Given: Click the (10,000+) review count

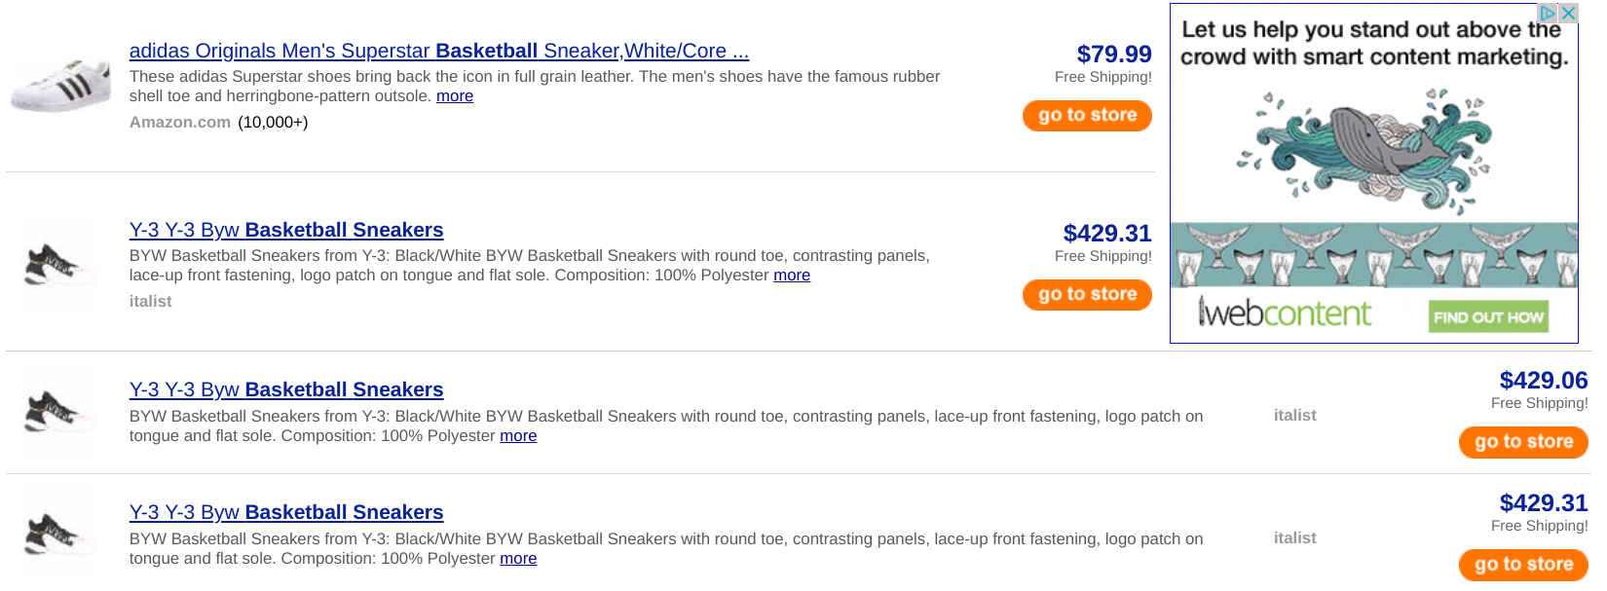Looking at the screenshot, I should click(x=274, y=123).
